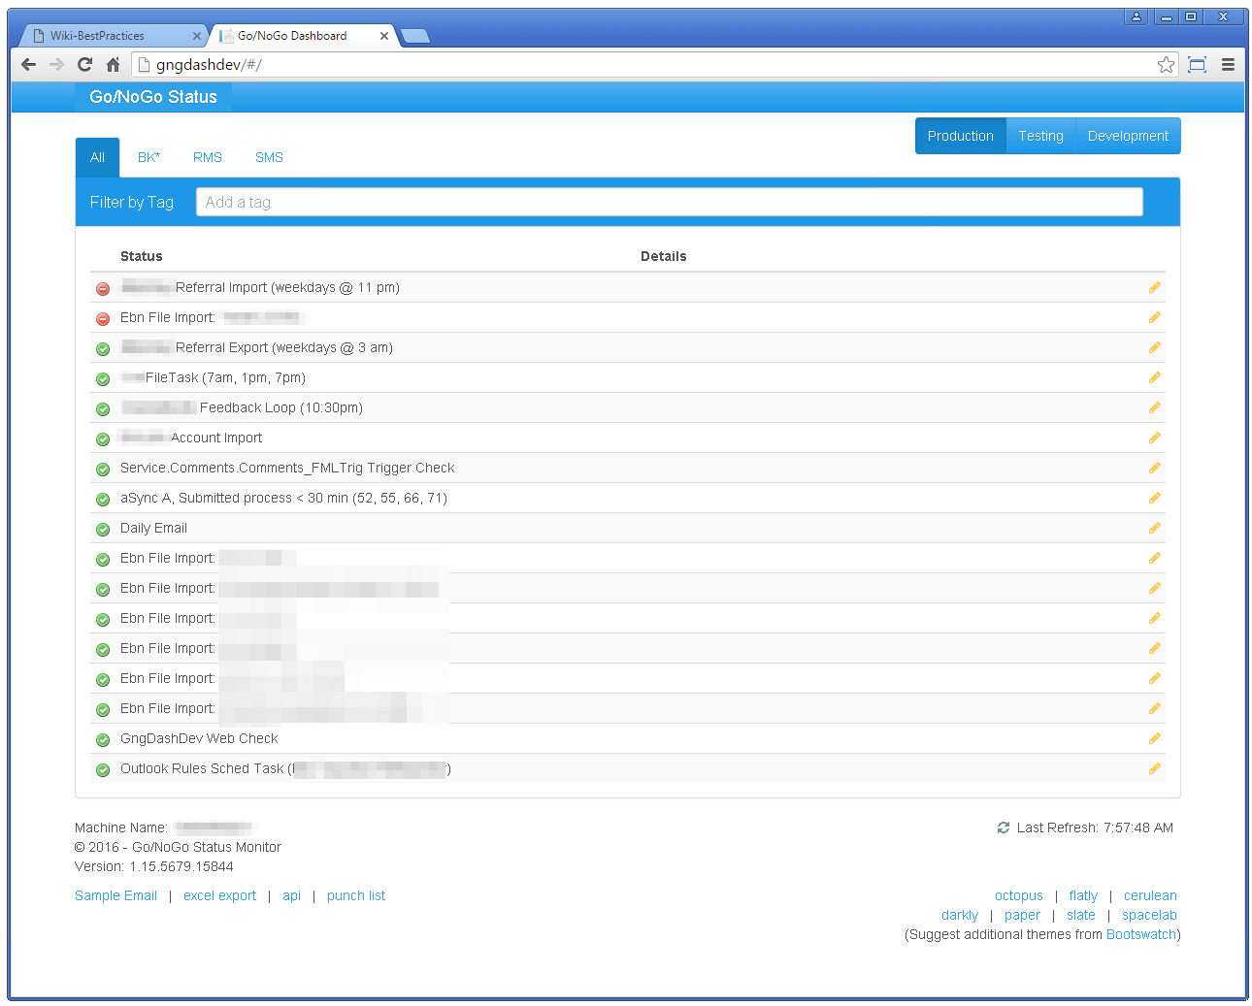Focus the Add a tag filter field
This screenshot has width=1252, height=1006.
tap(669, 202)
